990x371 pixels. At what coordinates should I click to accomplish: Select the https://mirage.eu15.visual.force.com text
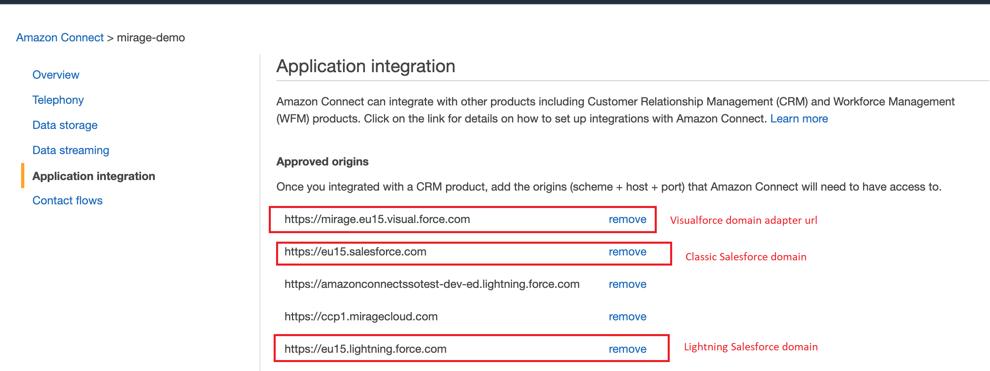[x=377, y=219]
